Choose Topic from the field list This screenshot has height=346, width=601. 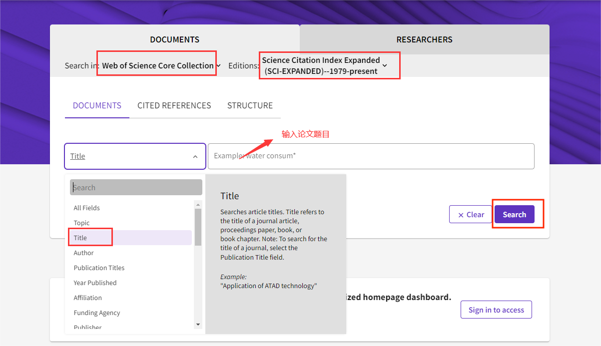(82, 223)
